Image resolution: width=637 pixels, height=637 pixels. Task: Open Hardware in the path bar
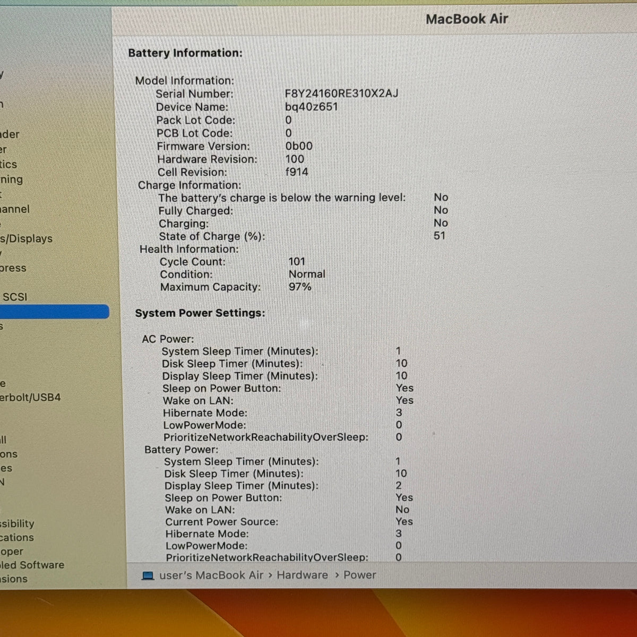tap(302, 575)
